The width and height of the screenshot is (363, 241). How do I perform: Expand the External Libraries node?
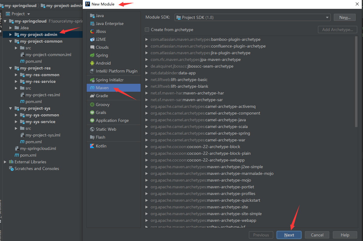[5, 162]
